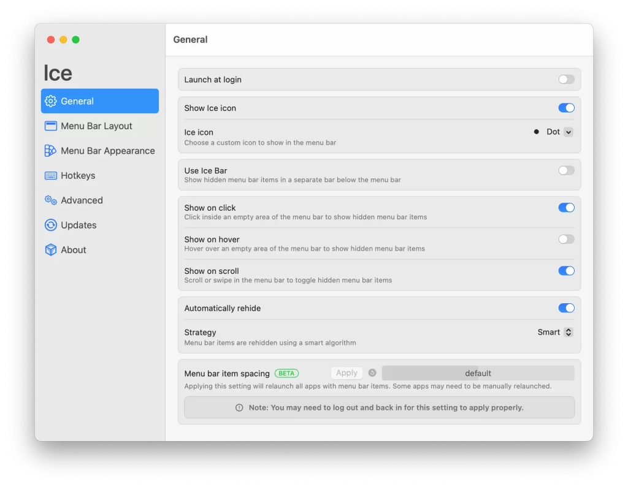This screenshot has width=628, height=487.
Task: Open the Updates pane
Action: pyautogui.click(x=100, y=225)
